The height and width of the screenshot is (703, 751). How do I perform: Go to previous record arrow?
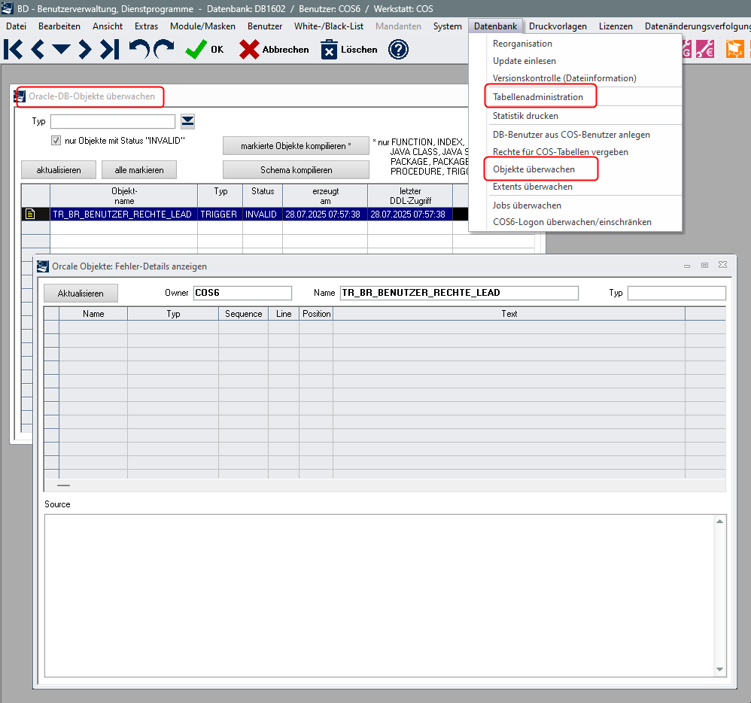(x=37, y=50)
